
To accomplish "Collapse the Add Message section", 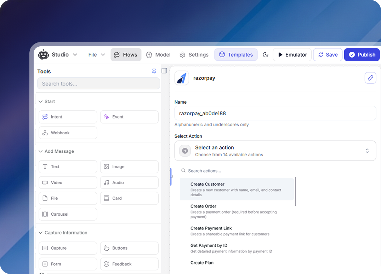I will 56,151.
